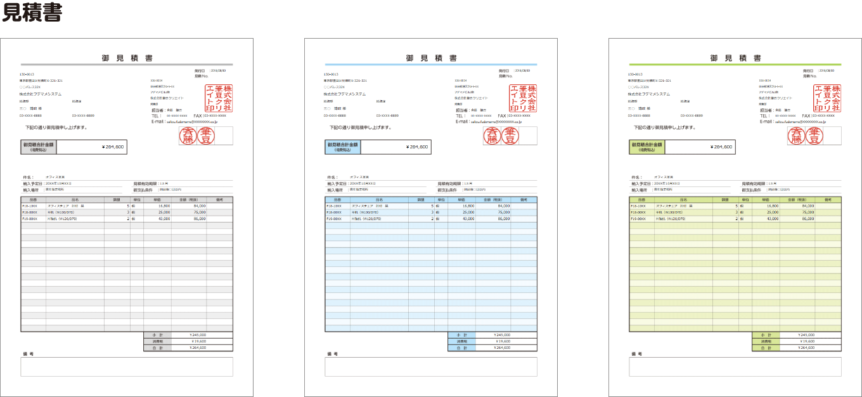Click the round 筆豆 stamp on blue template

(509, 135)
